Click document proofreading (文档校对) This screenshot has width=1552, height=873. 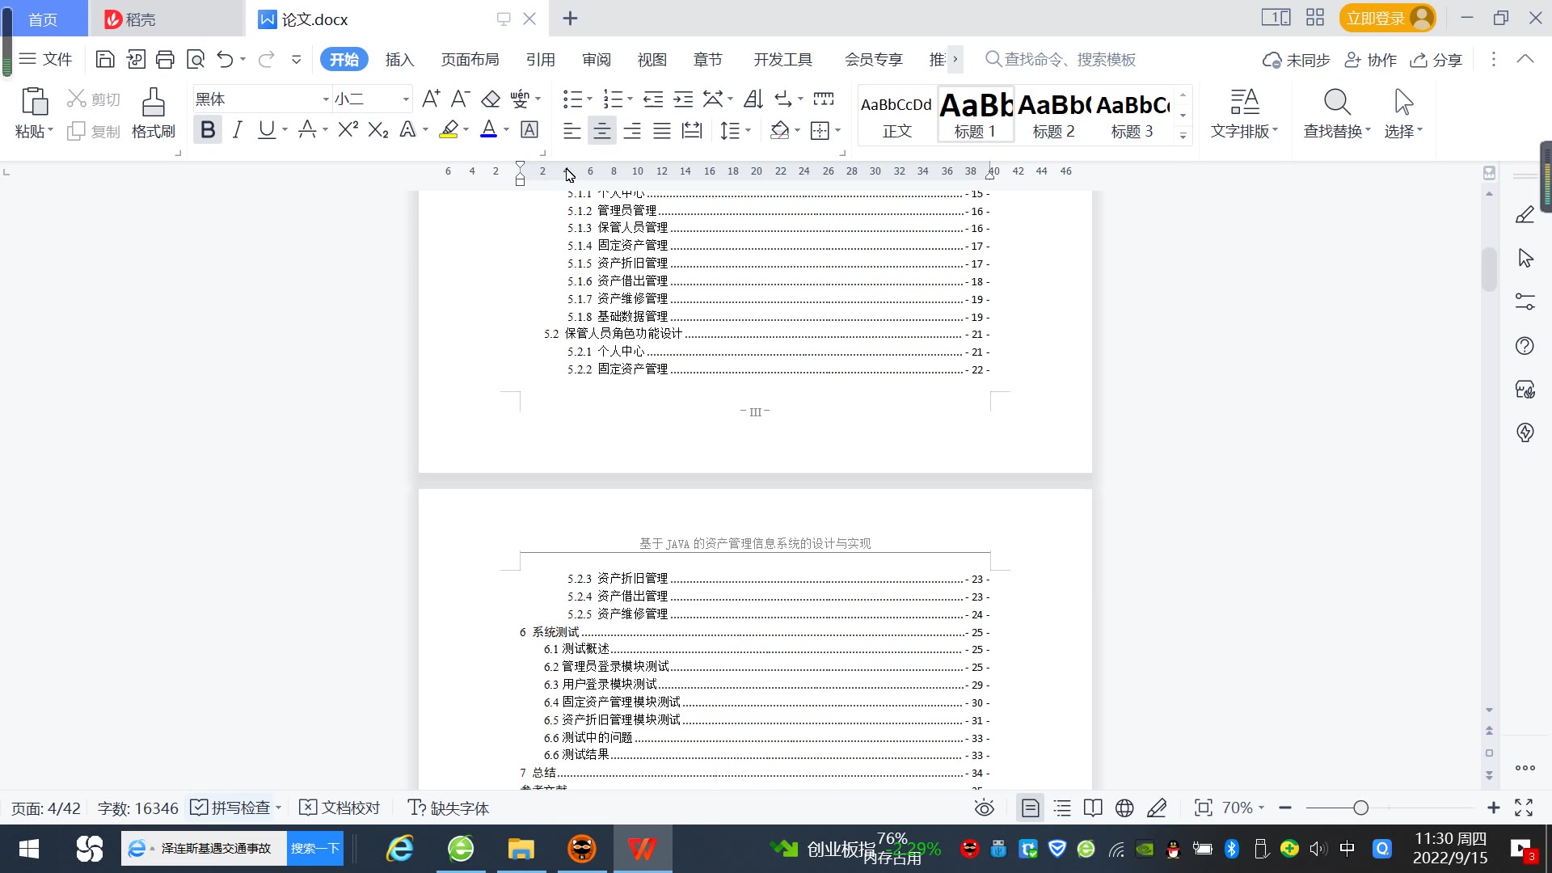[x=339, y=808]
